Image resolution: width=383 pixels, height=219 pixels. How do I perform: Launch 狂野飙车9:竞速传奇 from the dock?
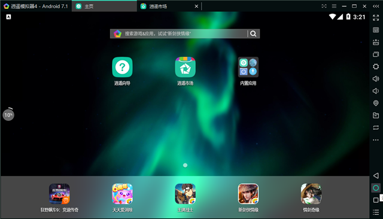(59, 194)
